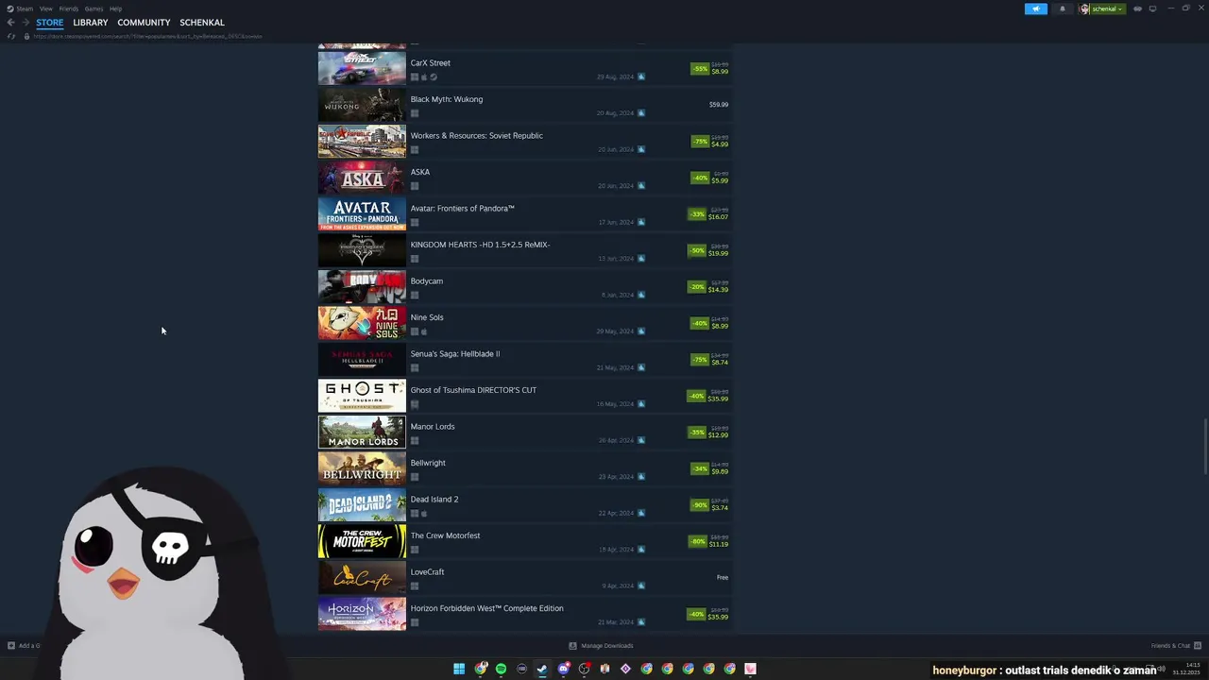Switch to the COMMUNITY tab
The height and width of the screenshot is (680, 1209).
pyautogui.click(x=144, y=23)
